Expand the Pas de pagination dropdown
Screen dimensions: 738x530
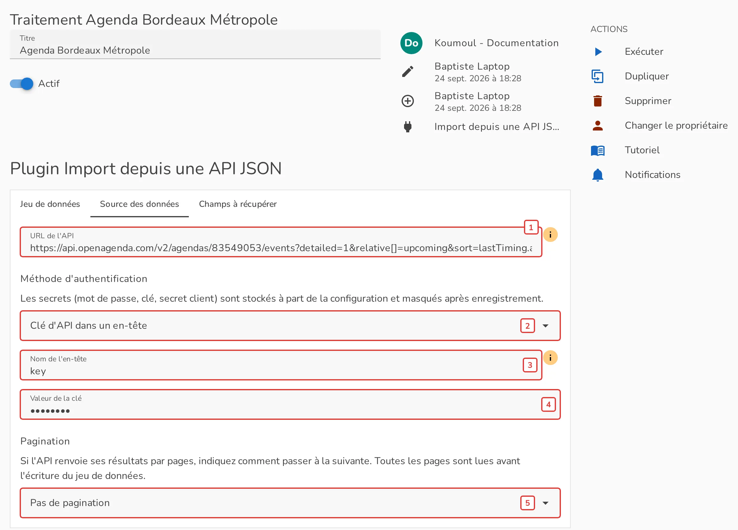[290, 503]
